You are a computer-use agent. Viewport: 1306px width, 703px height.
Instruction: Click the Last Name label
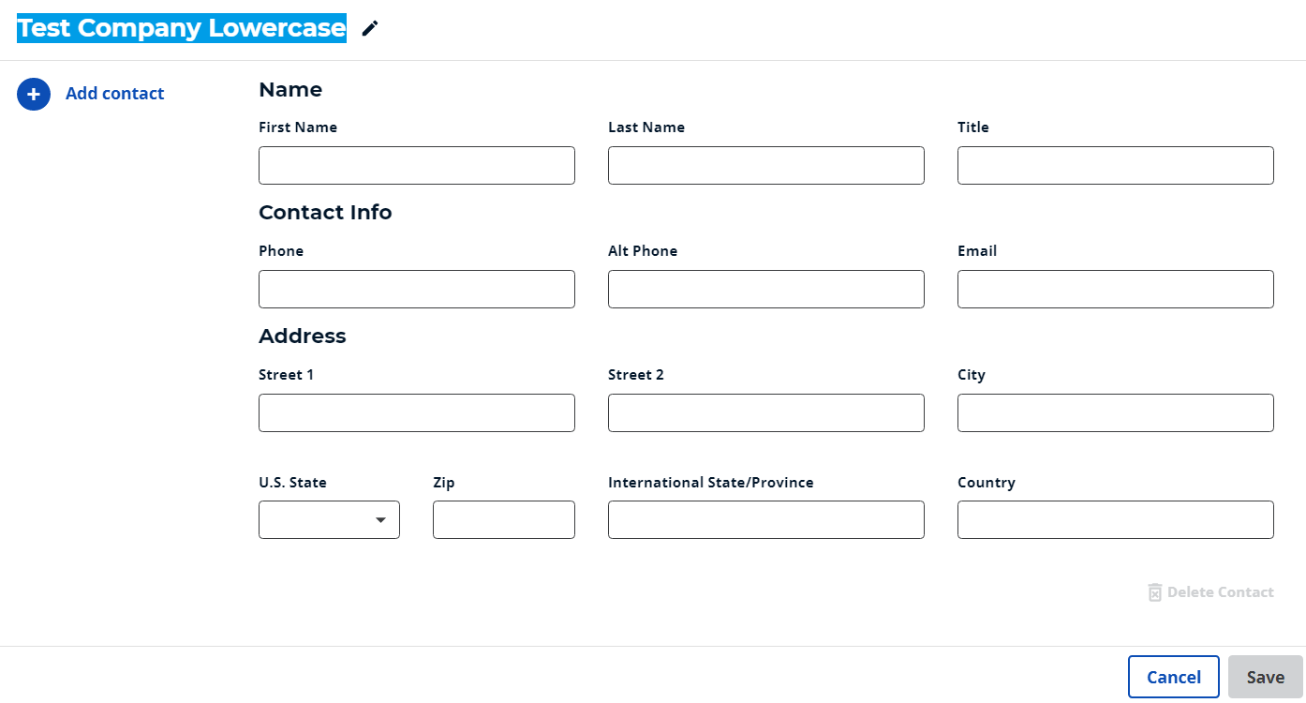[x=646, y=127]
